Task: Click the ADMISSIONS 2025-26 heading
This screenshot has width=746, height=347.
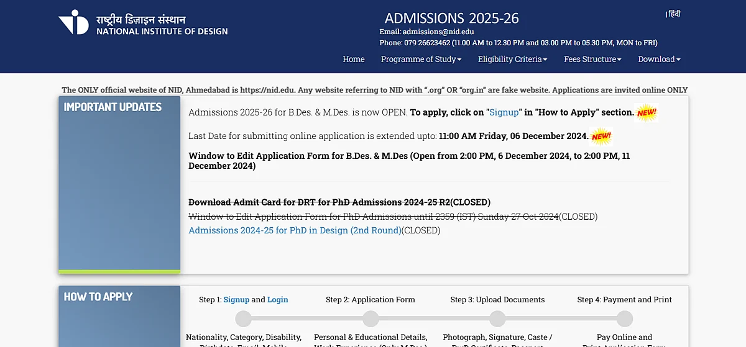Action: point(452,18)
